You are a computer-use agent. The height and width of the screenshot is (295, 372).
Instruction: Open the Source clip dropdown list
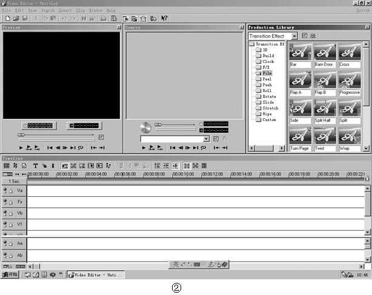click(x=206, y=139)
